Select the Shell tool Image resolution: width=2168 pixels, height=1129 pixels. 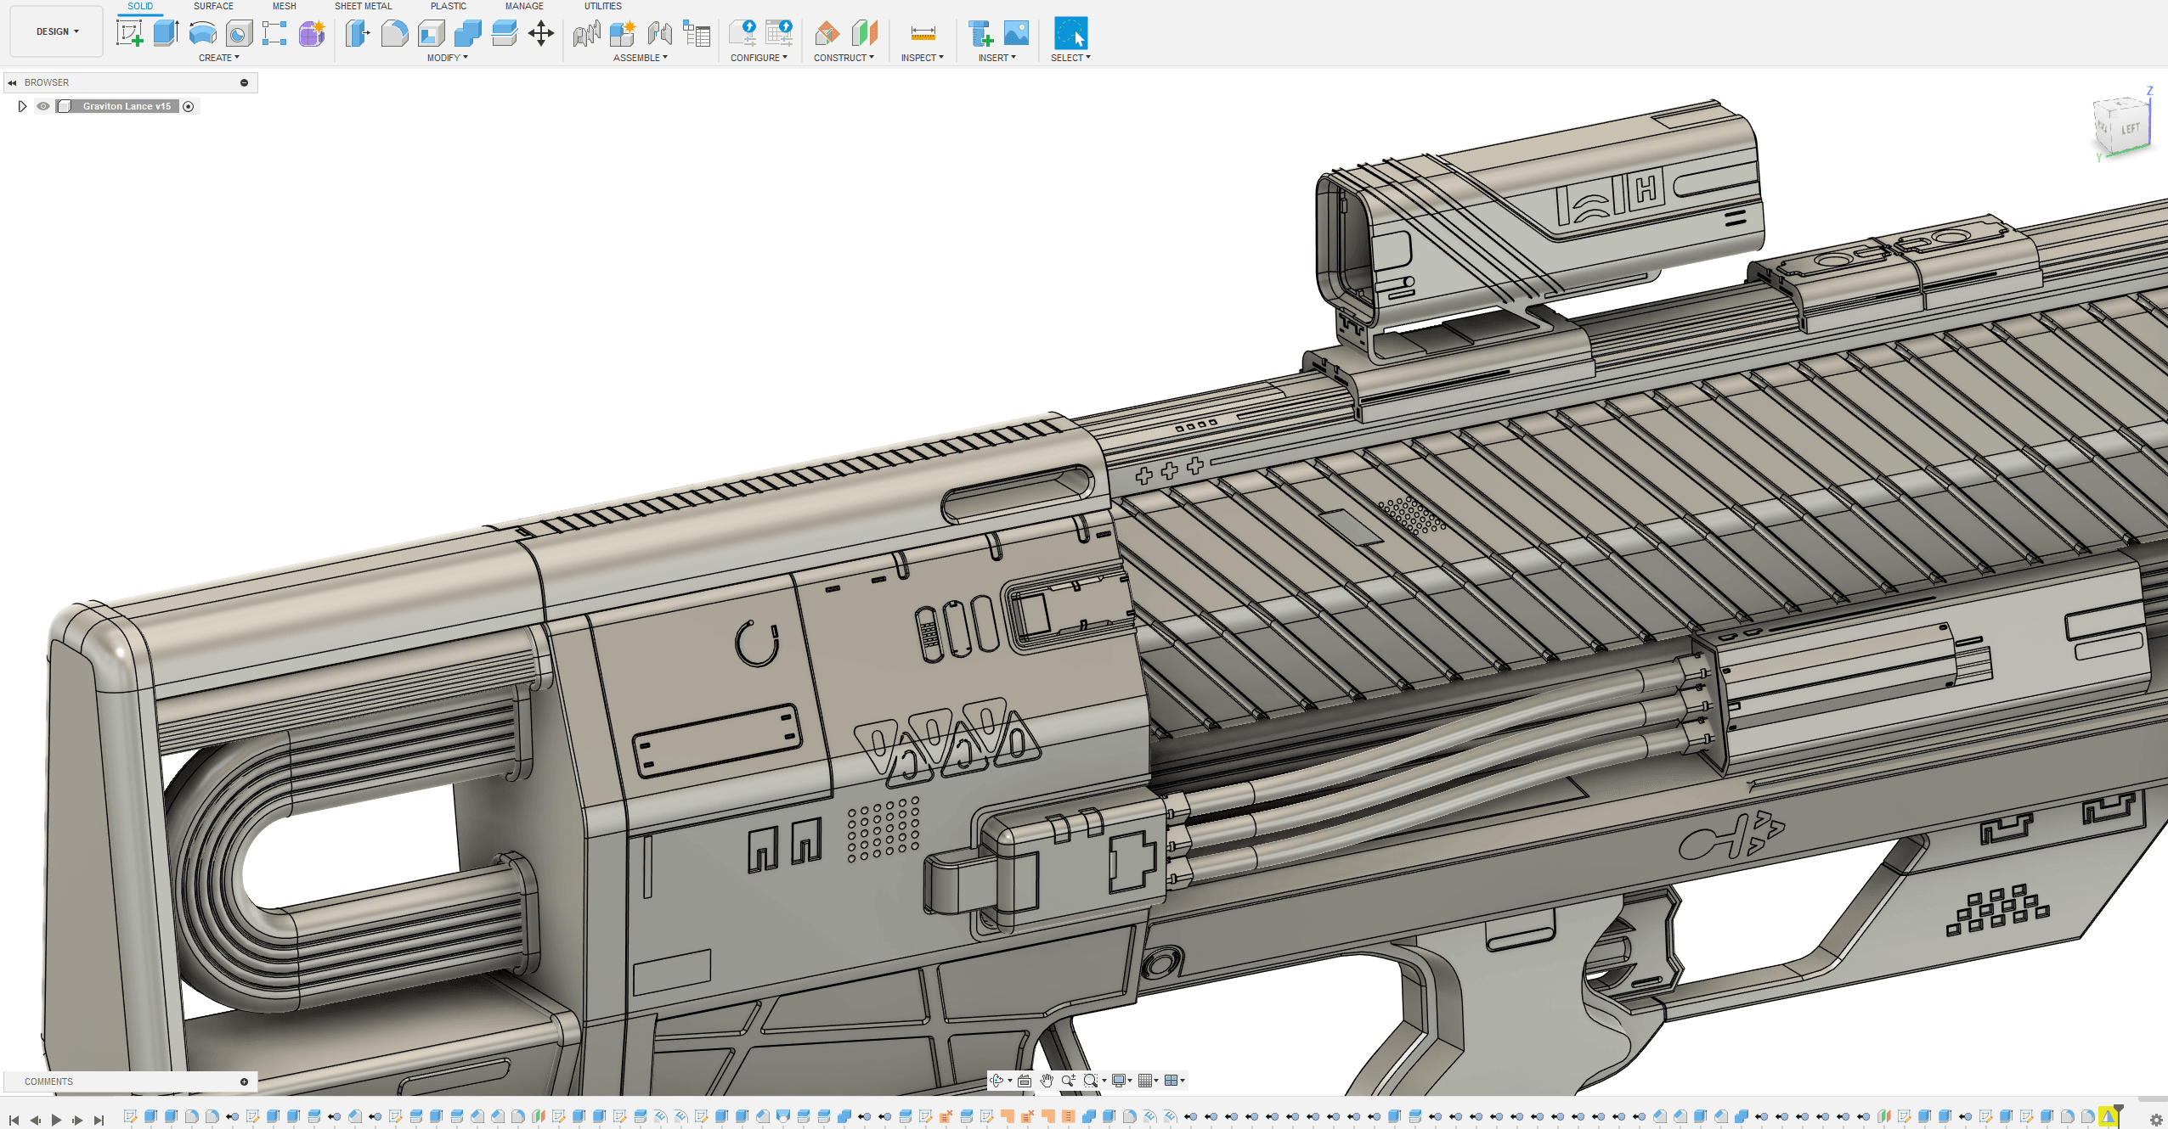click(x=431, y=34)
